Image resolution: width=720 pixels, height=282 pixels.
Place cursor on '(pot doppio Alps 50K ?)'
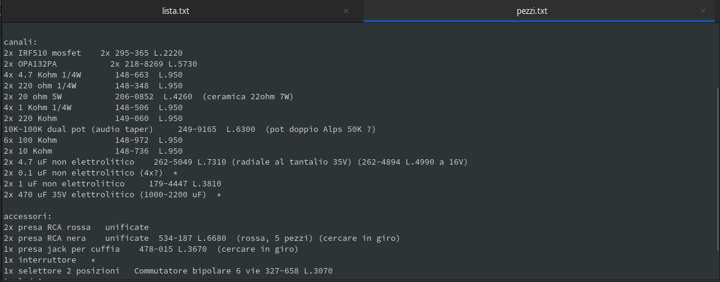(321, 130)
